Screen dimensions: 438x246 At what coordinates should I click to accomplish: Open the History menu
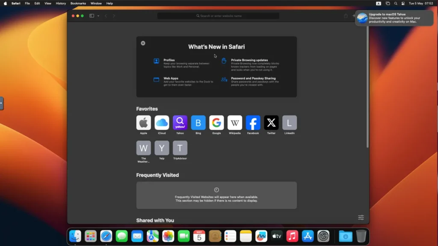[61, 3]
